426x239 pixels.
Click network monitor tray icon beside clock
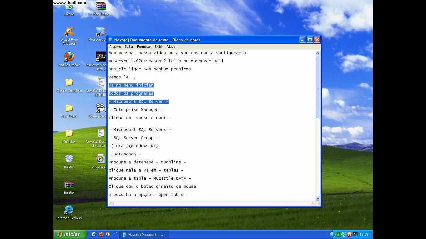[355, 234]
